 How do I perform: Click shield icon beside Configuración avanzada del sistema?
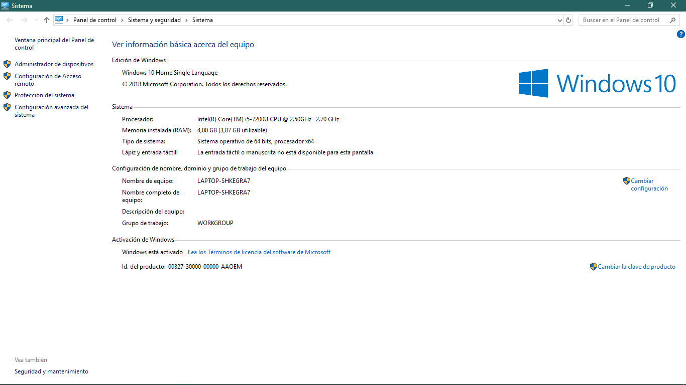click(x=7, y=107)
